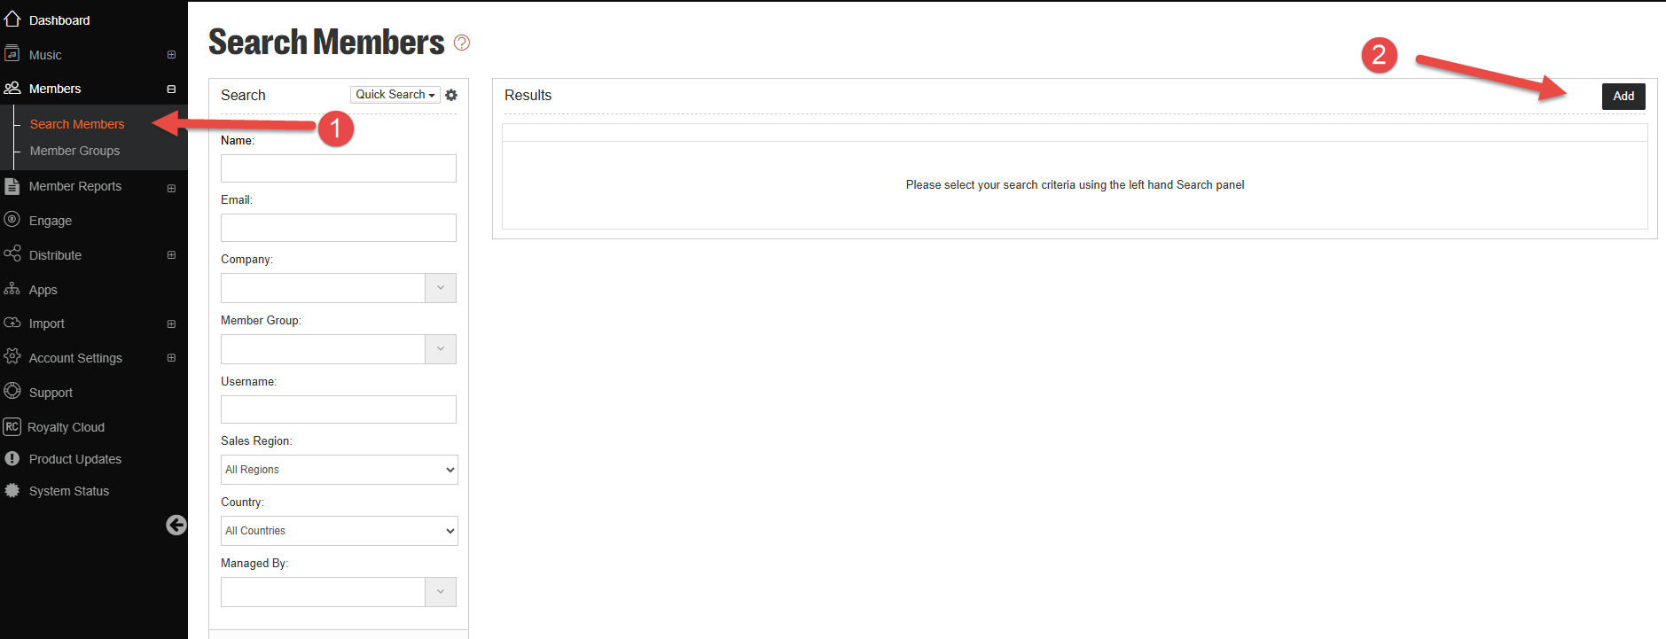The image size is (1666, 639).
Task: Click the Support lifebuoy icon
Action: (x=12, y=391)
